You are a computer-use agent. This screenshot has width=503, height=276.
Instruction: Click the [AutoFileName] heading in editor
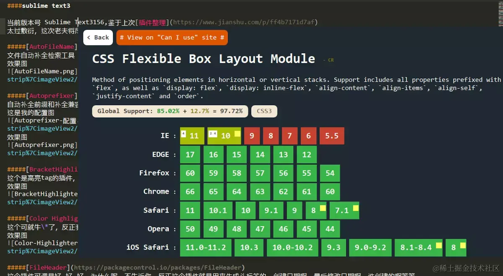pyautogui.click(x=52, y=46)
